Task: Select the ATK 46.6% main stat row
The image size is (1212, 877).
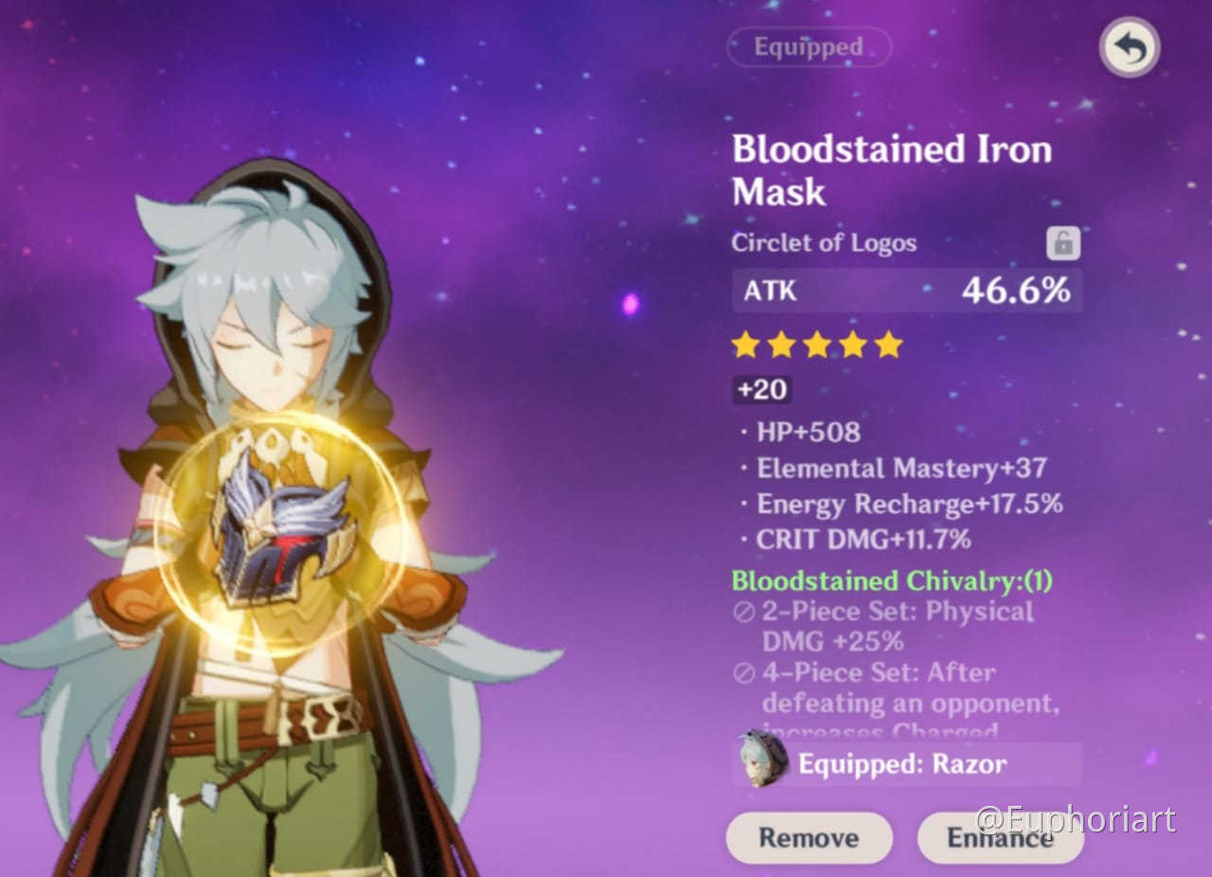Action: coord(906,291)
